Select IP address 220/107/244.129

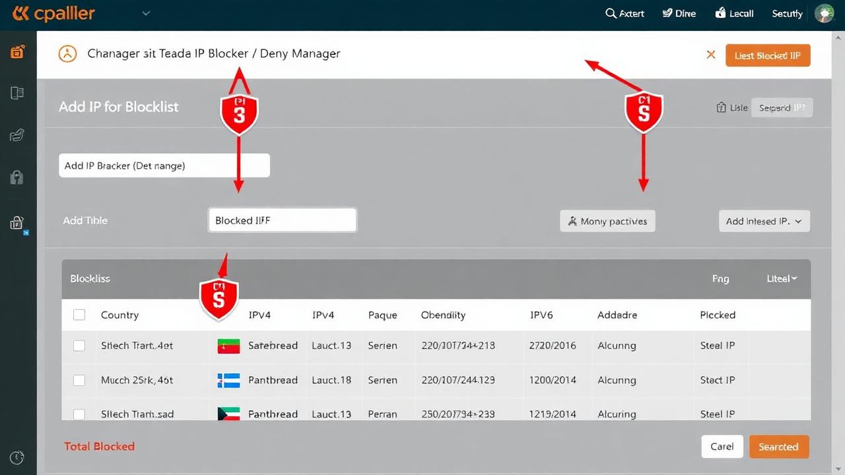pos(458,380)
